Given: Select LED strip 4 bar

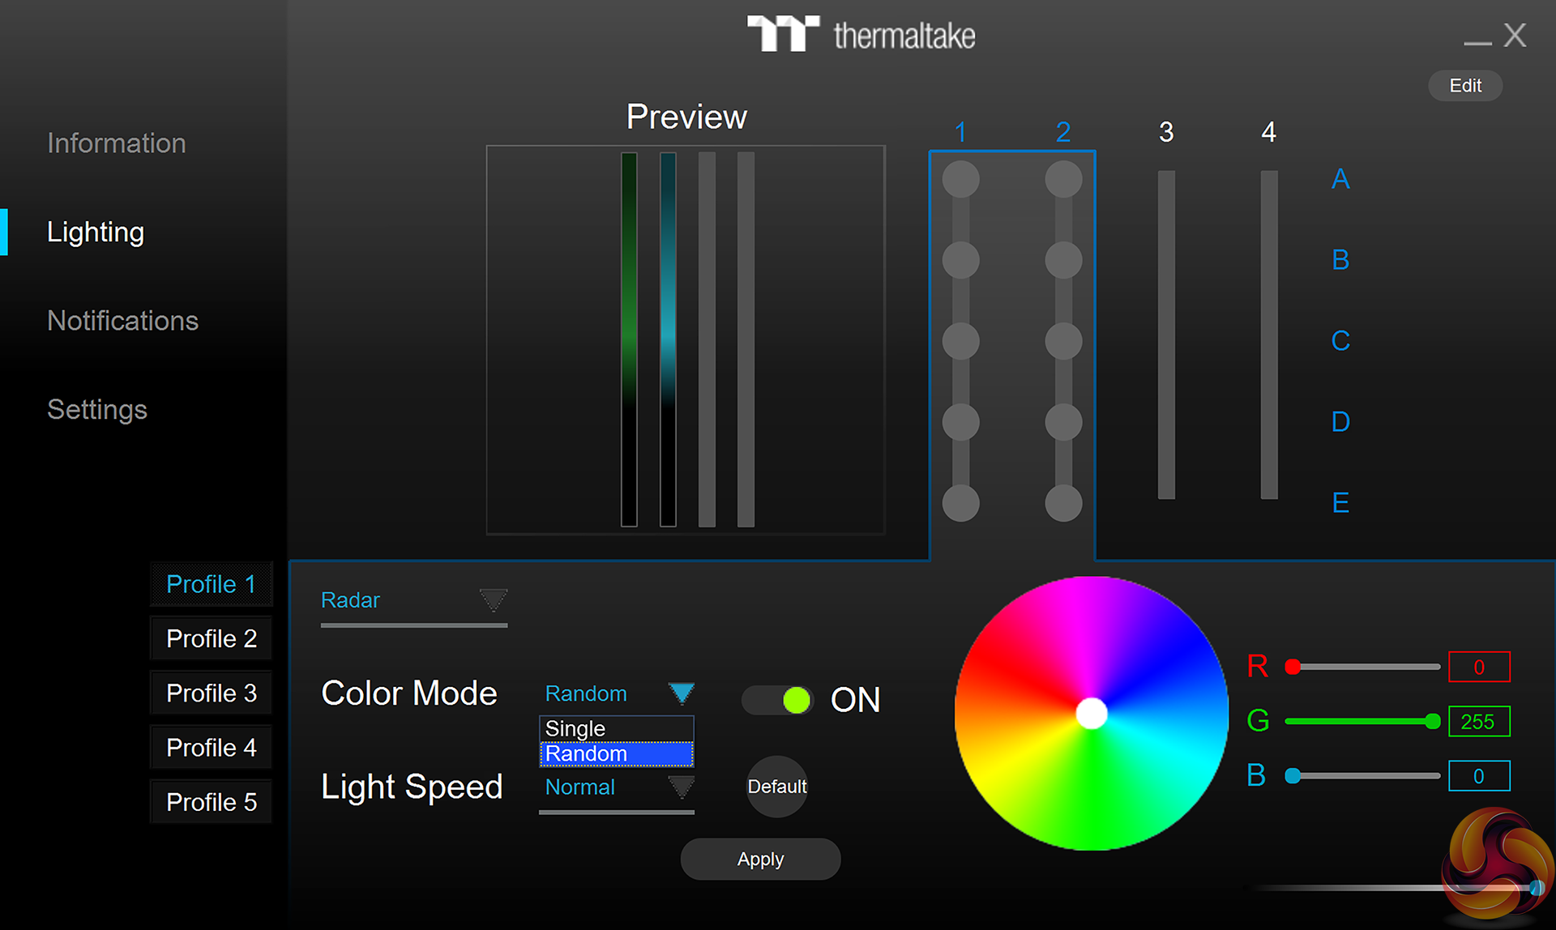Looking at the screenshot, I should pyautogui.click(x=1269, y=334).
